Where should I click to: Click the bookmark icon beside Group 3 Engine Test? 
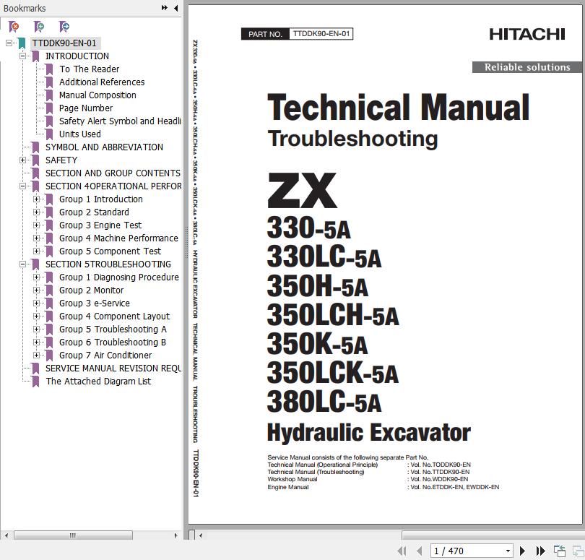(49, 225)
